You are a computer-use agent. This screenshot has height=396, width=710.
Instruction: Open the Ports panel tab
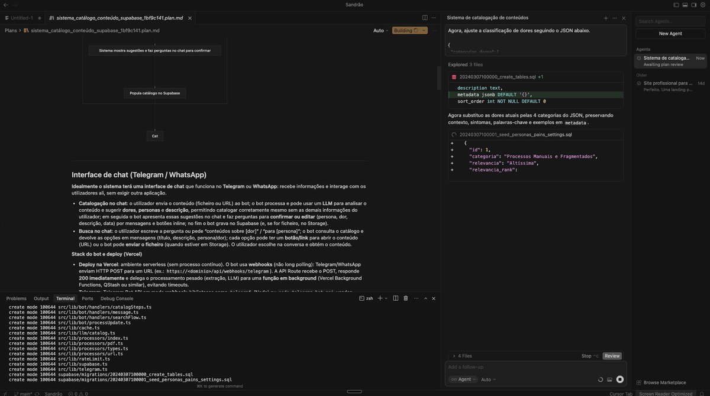pyautogui.click(x=88, y=298)
